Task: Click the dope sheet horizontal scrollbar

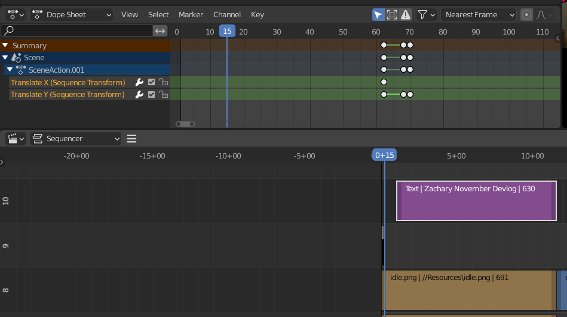Action: [x=185, y=124]
